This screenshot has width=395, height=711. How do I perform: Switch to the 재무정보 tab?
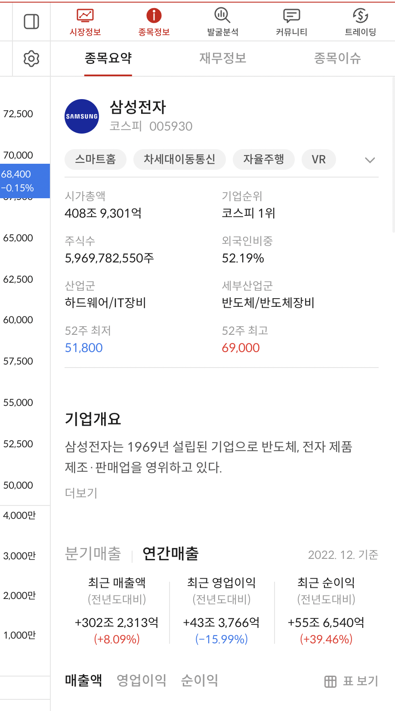pyautogui.click(x=223, y=58)
